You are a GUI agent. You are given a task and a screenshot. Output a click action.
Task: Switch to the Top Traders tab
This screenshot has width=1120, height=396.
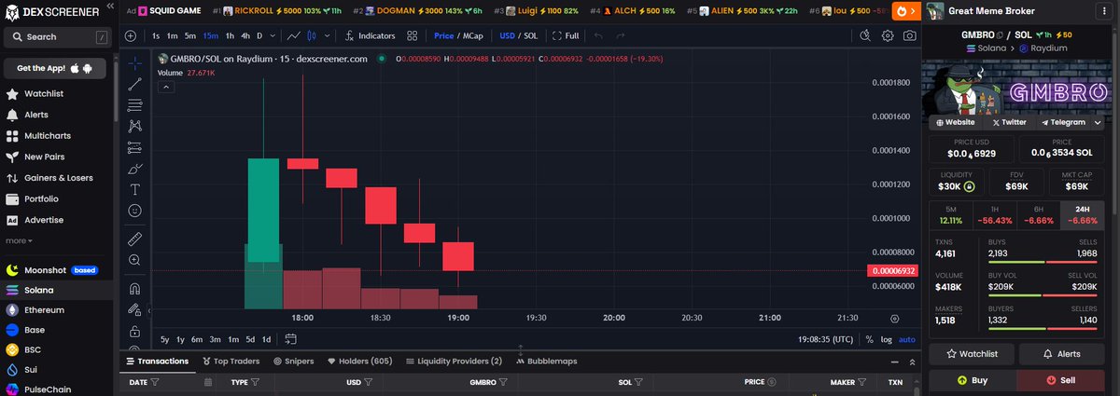(x=231, y=361)
